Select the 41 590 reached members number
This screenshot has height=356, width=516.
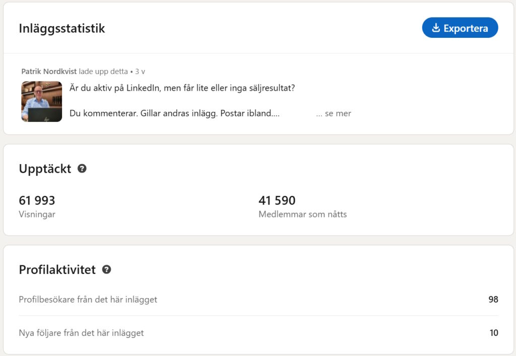click(x=277, y=200)
